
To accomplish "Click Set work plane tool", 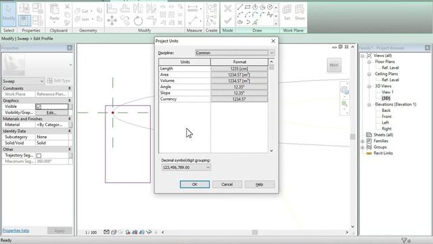I will pos(287,12).
